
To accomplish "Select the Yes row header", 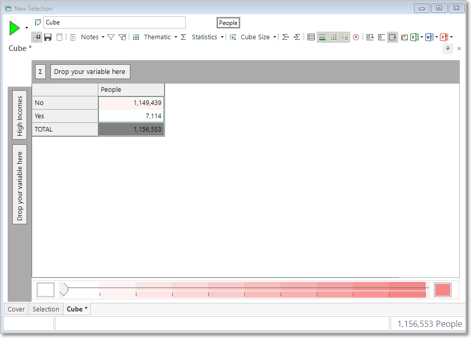I will [x=65, y=116].
